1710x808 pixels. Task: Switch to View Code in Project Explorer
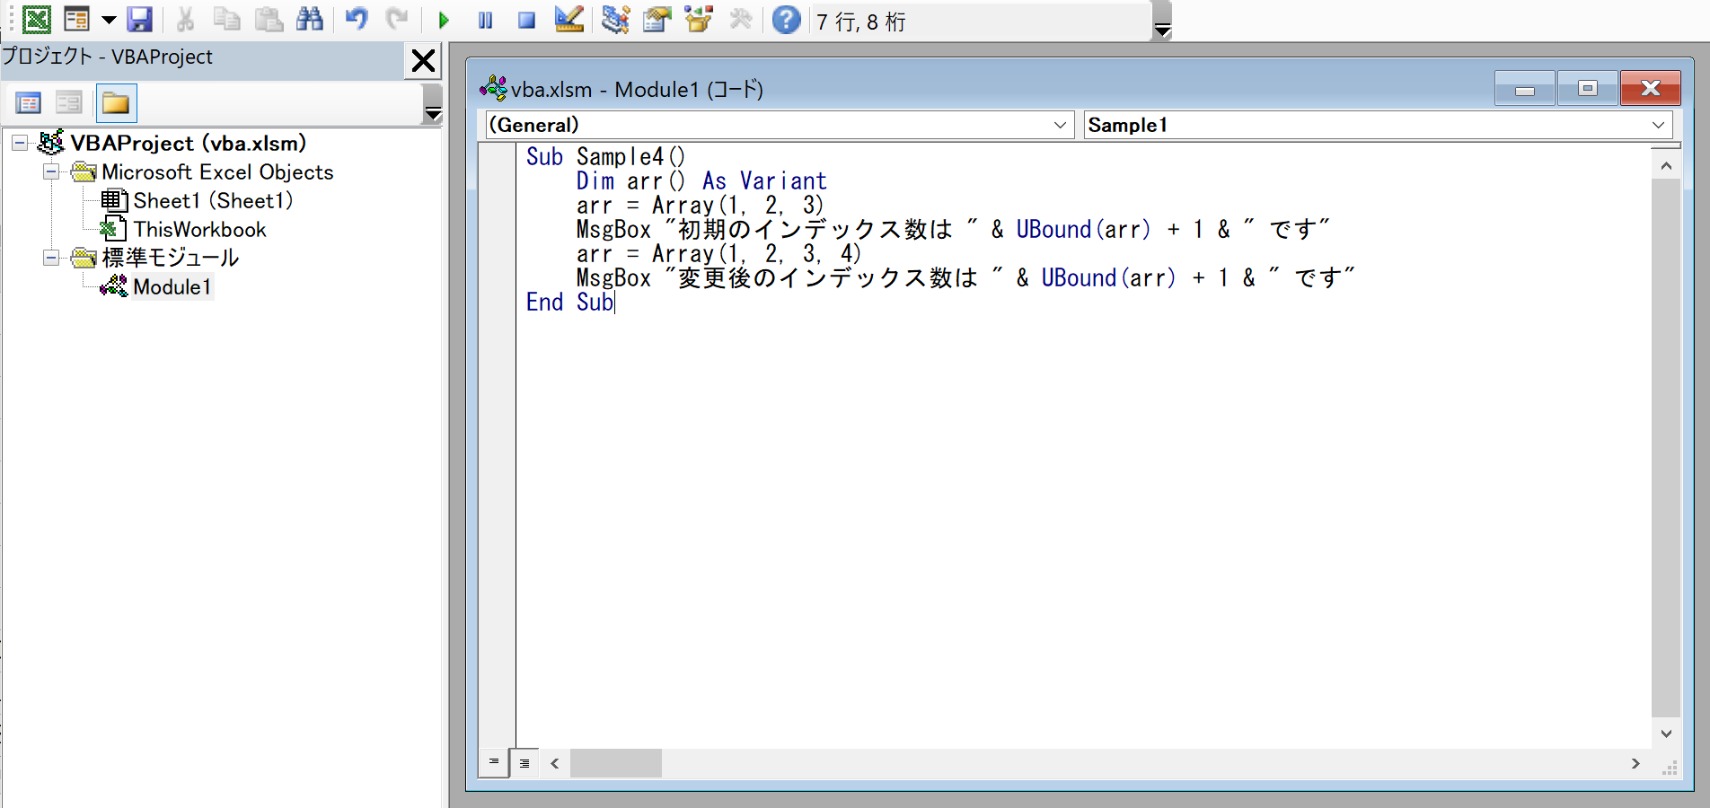point(28,102)
